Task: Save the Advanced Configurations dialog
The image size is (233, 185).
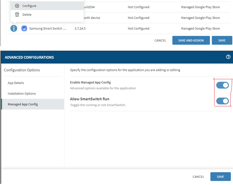Action: tap(220, 177)
